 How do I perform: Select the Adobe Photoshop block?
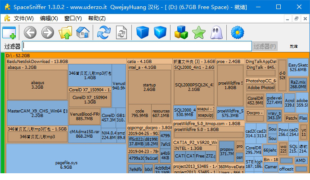pyautogui.click(x=261, y=87)
